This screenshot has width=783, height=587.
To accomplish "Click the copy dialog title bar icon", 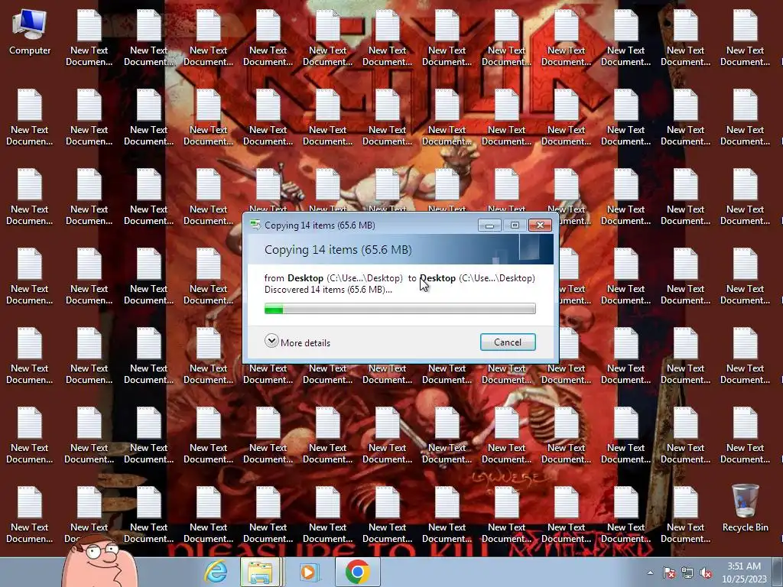I will tap(255, 225).
